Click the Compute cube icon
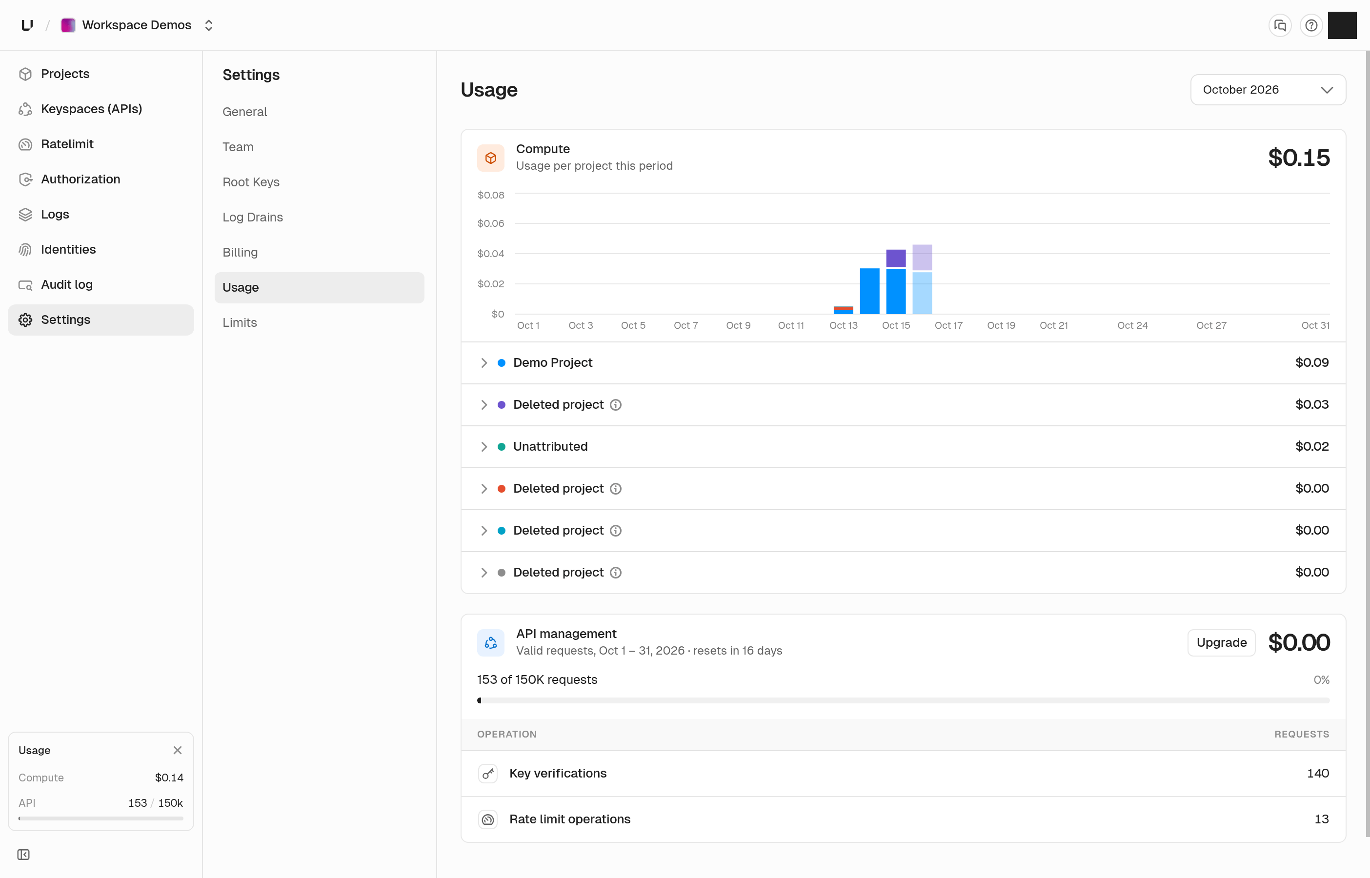 click(490, 158)
